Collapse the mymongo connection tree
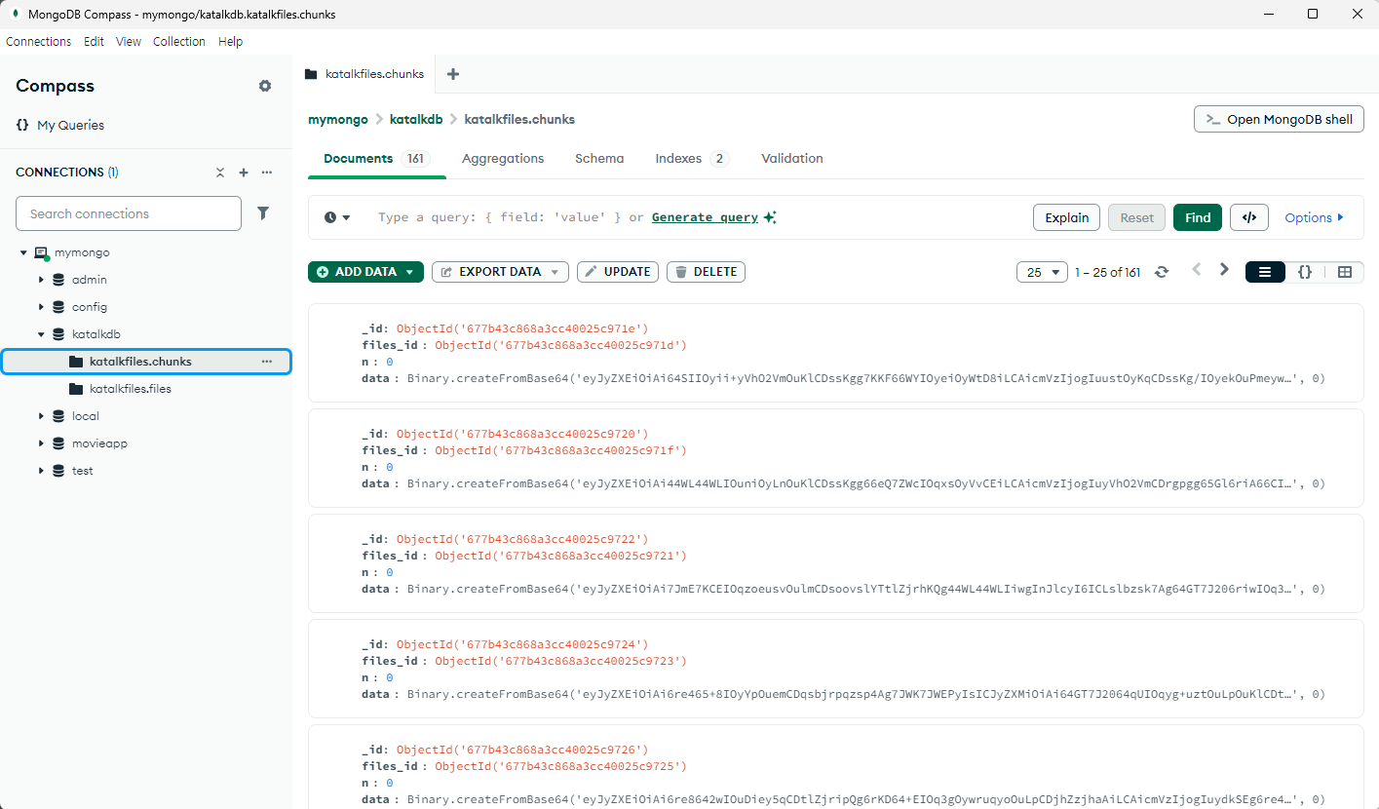Viewport: 1379px width, 809px height. tap(23, 252)
